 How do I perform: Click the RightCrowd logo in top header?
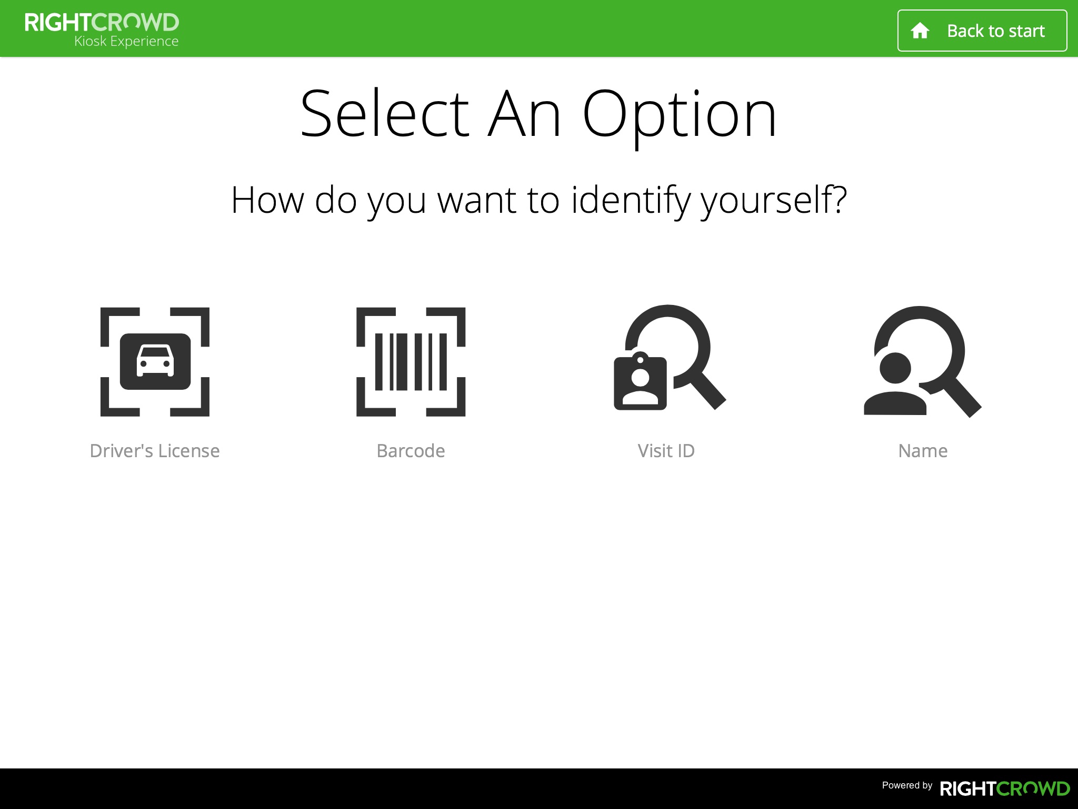102,23
